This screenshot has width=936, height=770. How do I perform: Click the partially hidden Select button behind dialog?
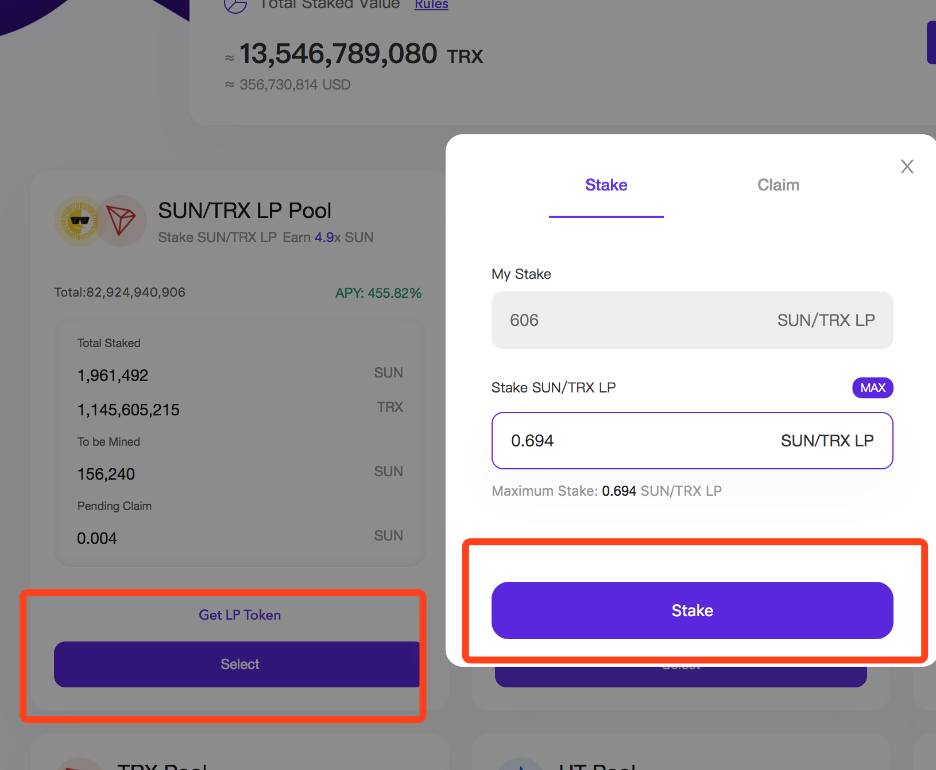(x=681, y=677)
